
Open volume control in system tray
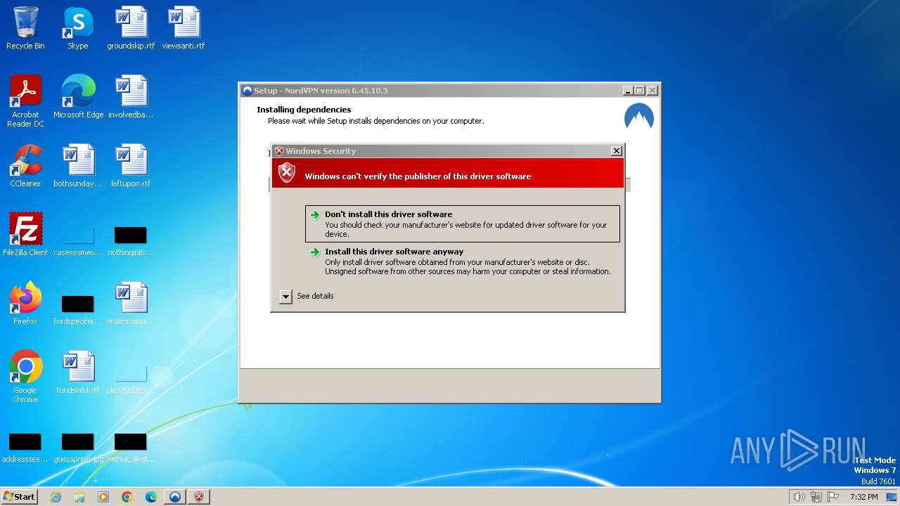click(x=799, y=497)
